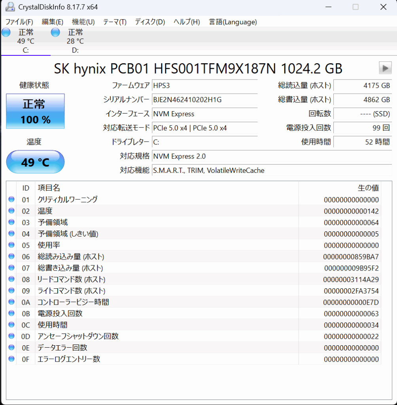Click status icon for 総書き込み量 (ホスト) row
Viewport: 397px width, 405px height.
[x=11, y=267]
